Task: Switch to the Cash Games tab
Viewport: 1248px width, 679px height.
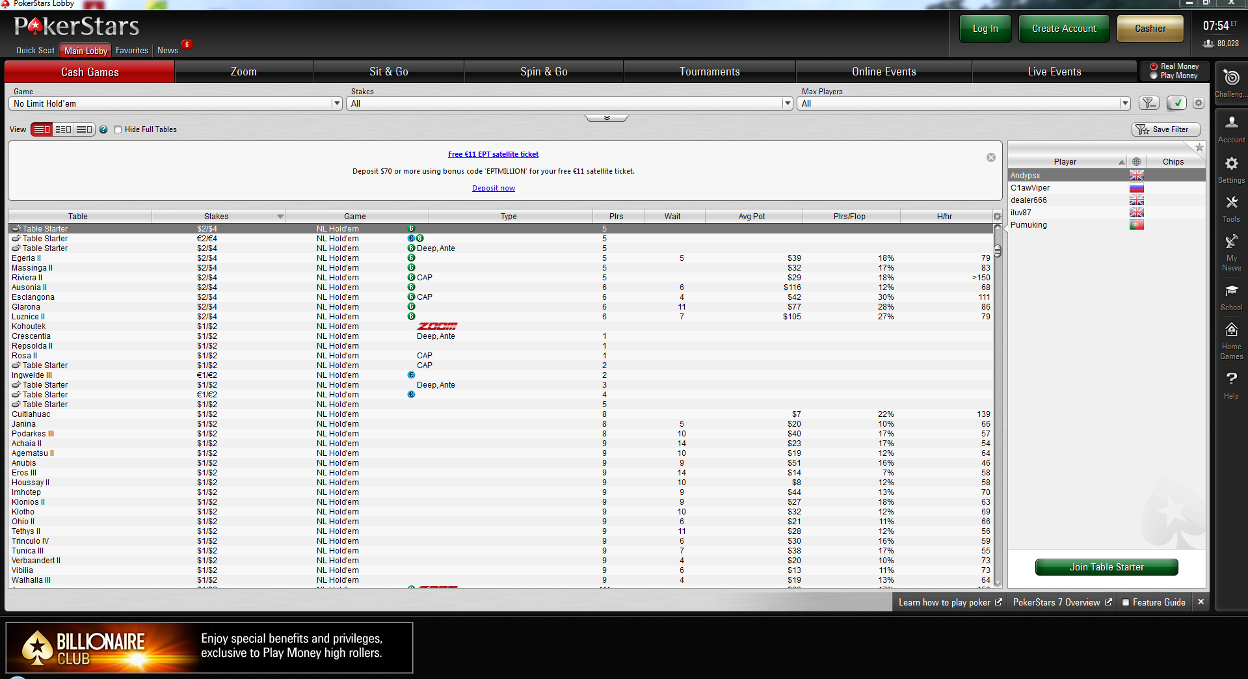Action: point(90,72)
